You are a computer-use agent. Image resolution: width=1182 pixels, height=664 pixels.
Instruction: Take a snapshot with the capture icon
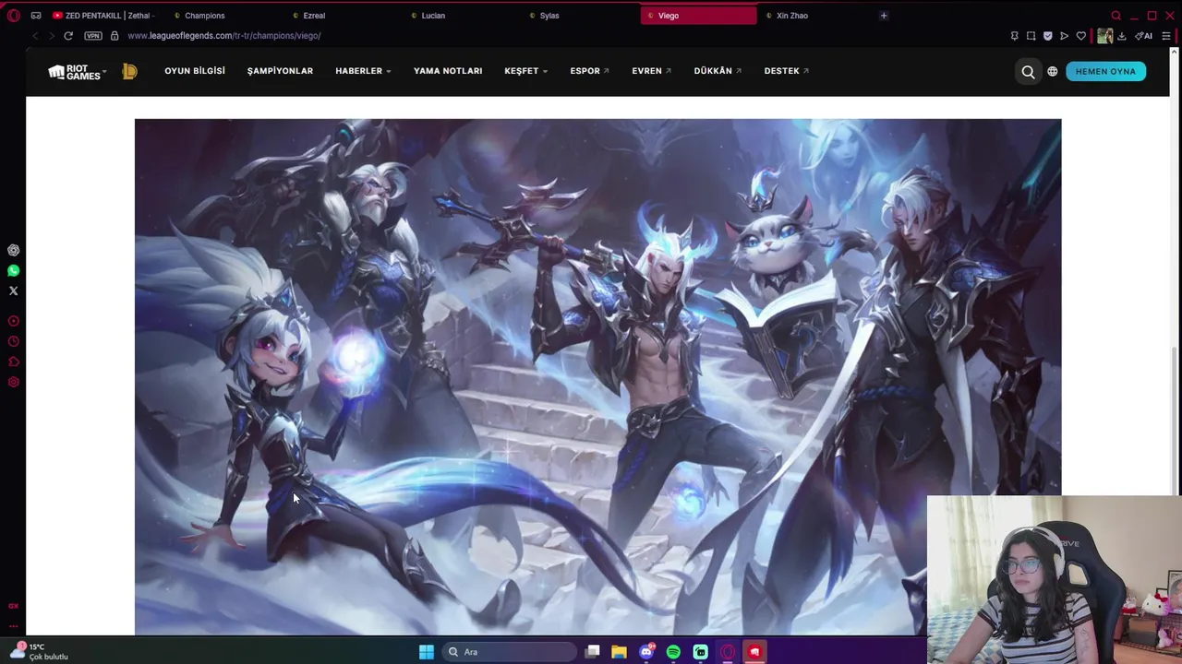pyautogui.click(x=1031, y=36)
